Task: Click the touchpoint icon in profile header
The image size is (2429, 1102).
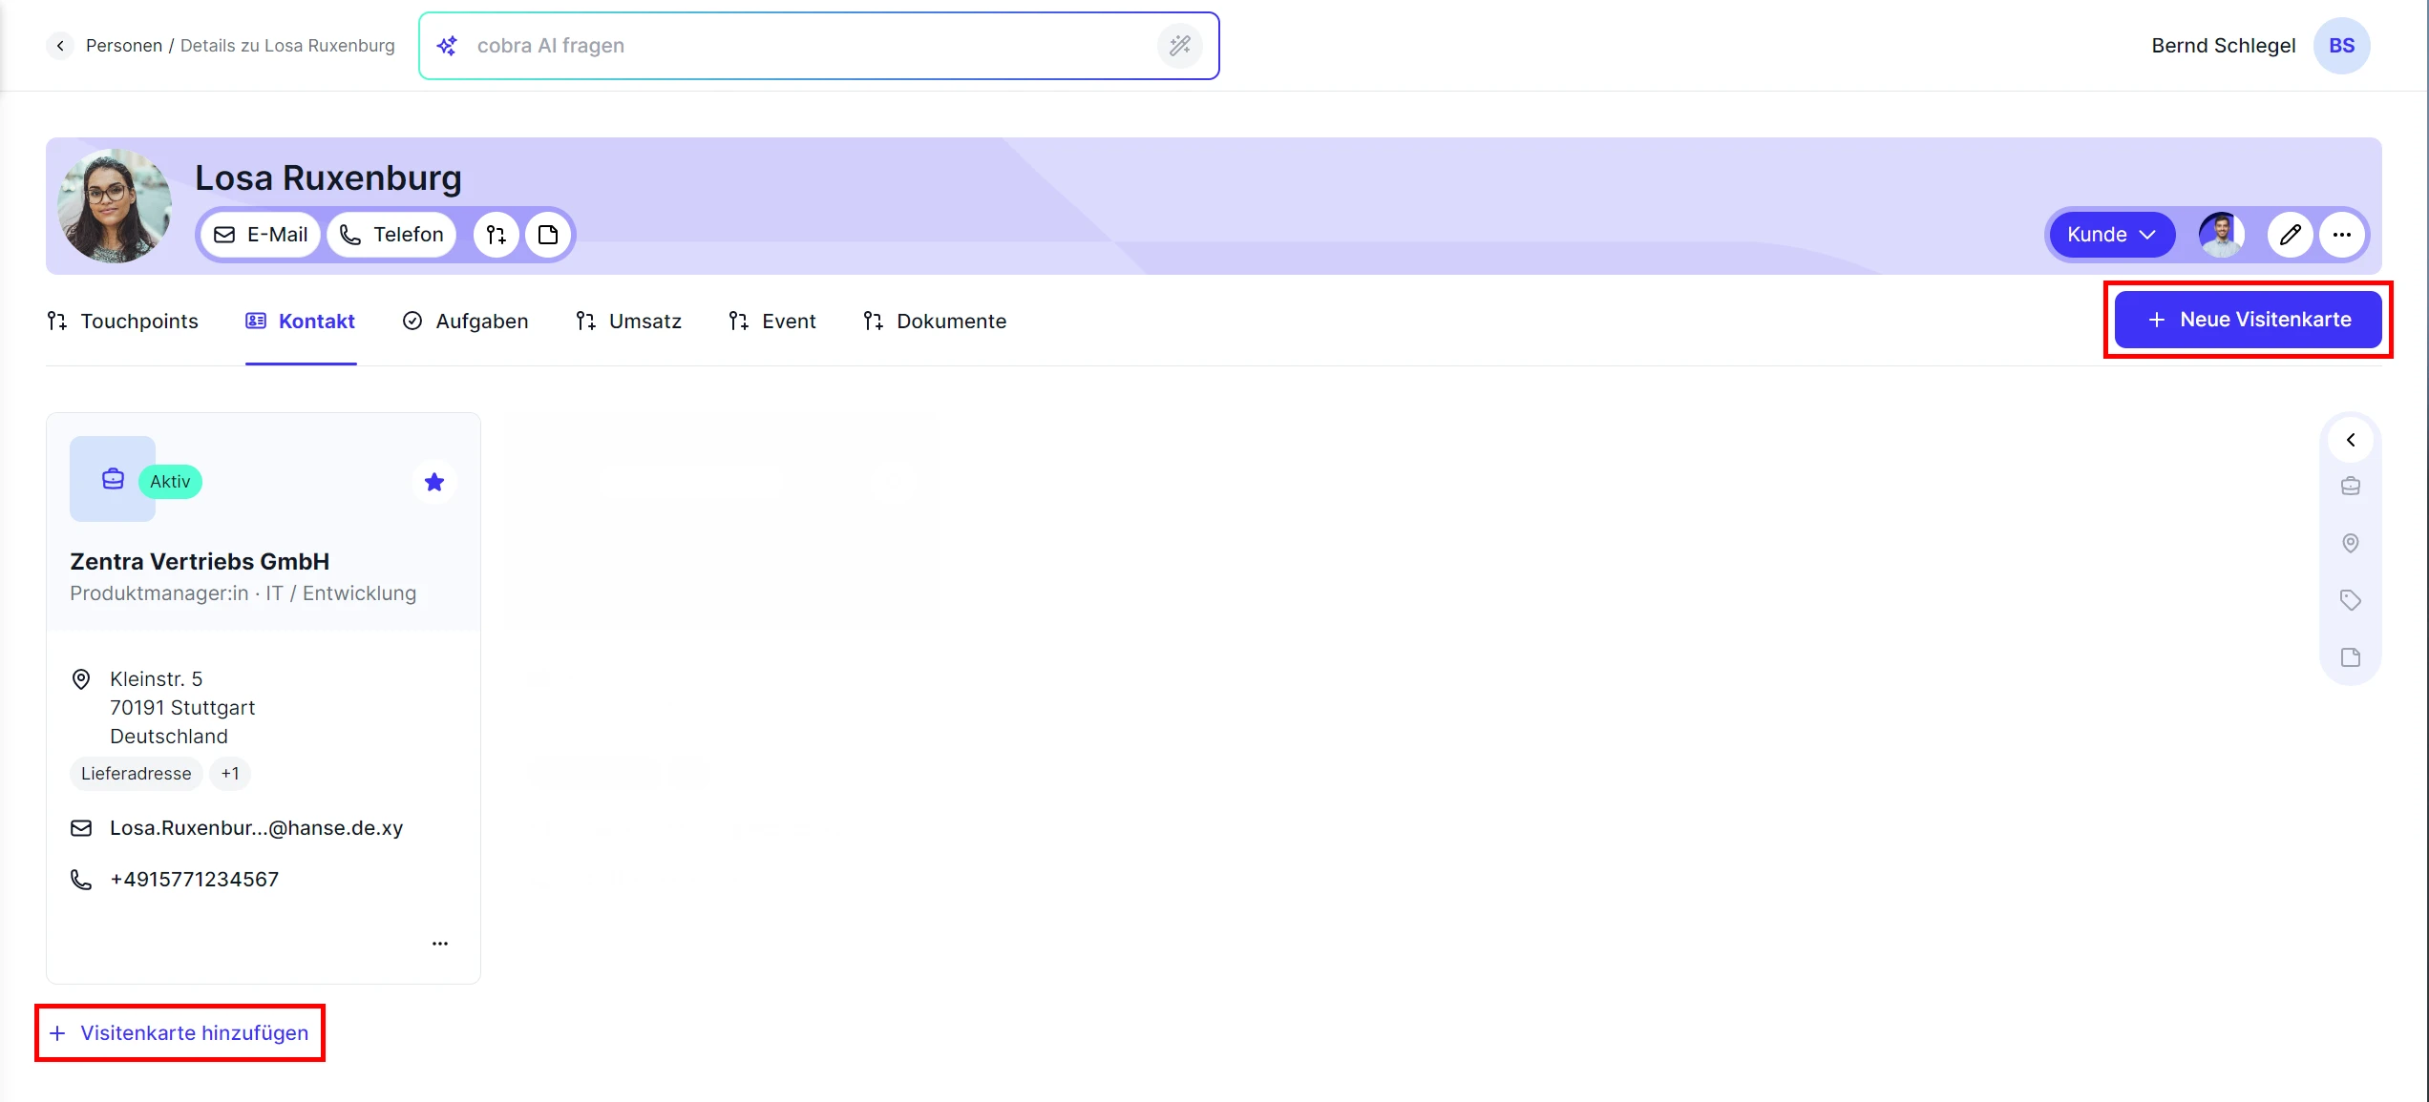Action: [496, 235]
